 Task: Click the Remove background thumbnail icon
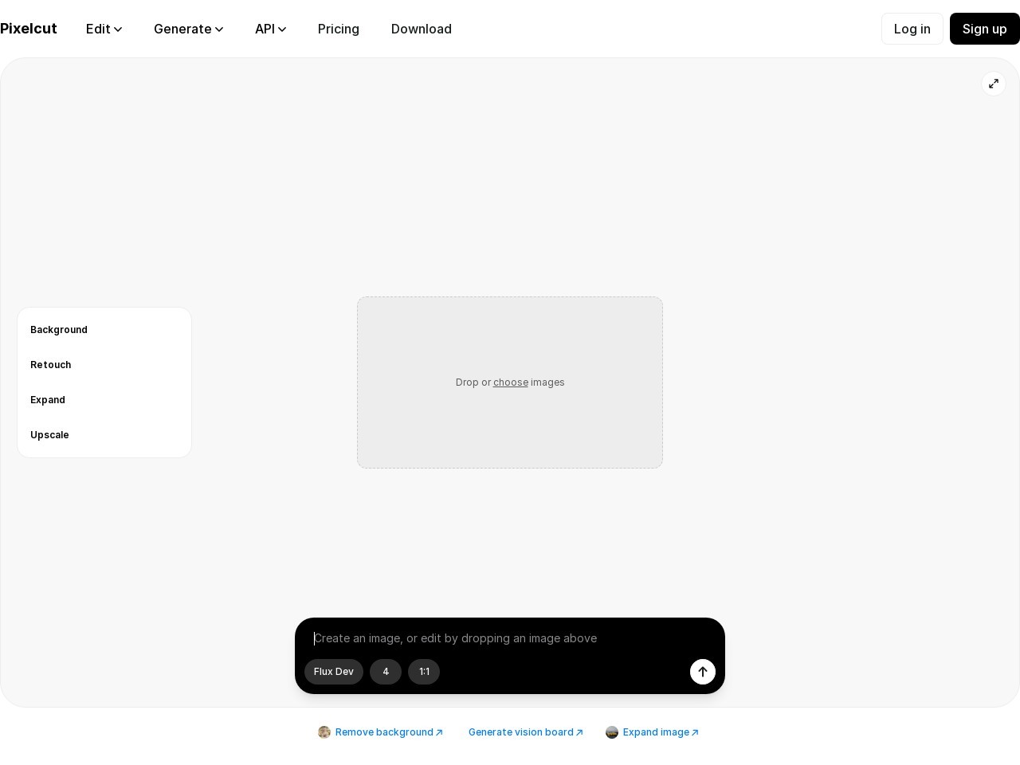(324, 732)
